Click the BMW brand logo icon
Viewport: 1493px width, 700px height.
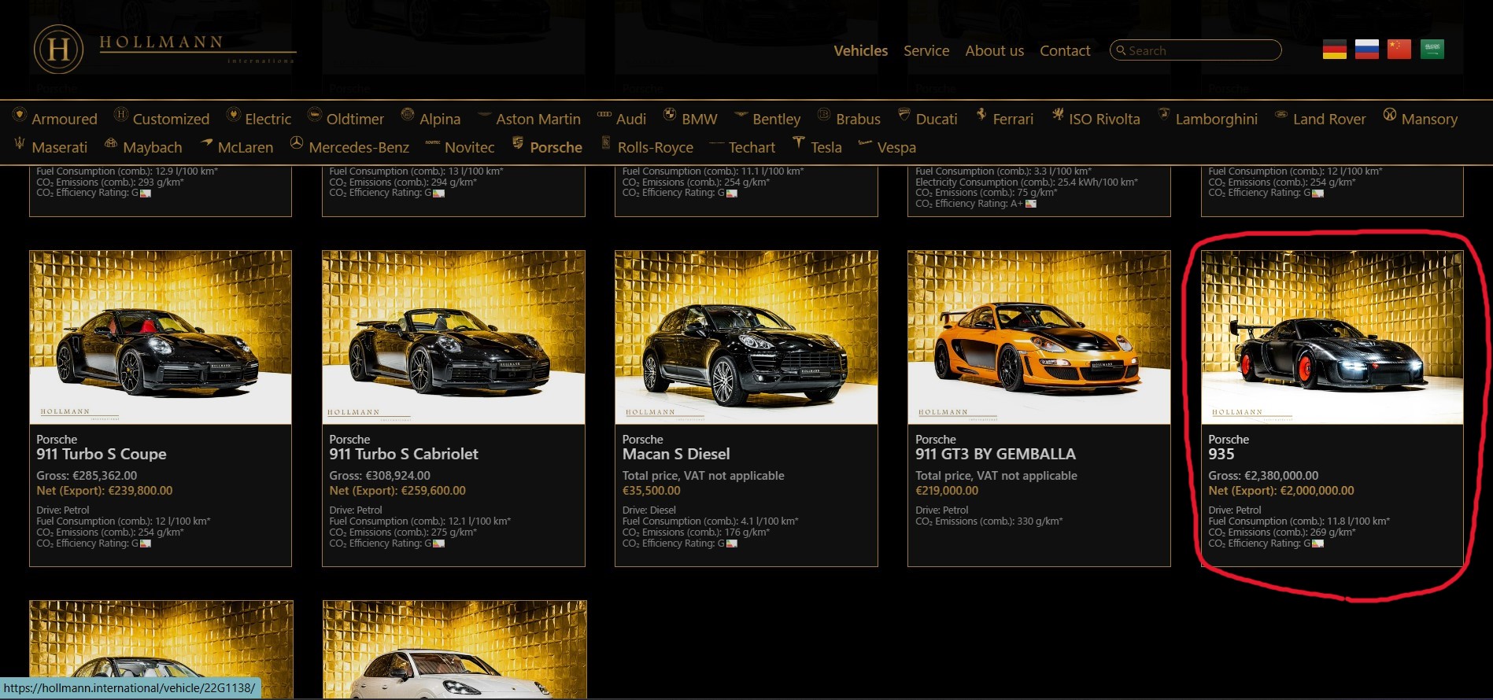[x=670, y=115]
